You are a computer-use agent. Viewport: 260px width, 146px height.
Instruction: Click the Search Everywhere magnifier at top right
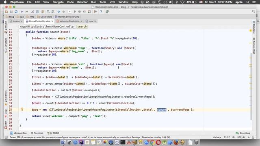[x=253, y=11]
